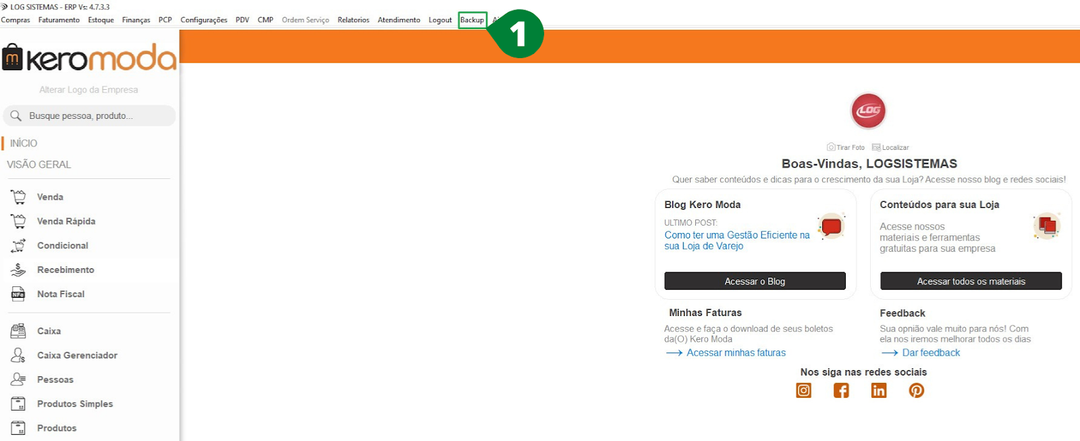Click Tirar Foto under the avatar

tap(846, 147)
